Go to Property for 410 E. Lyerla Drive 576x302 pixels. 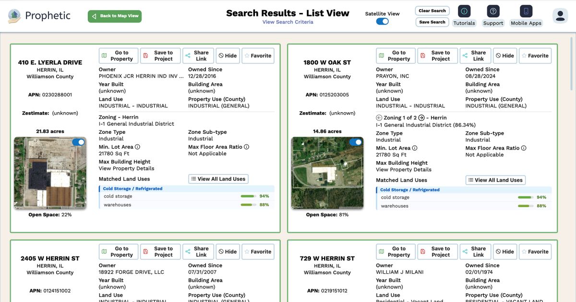click(119, 56)
